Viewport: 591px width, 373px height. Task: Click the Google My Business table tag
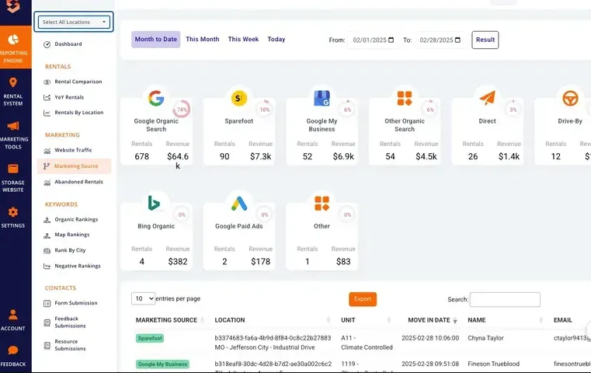(162, 364)
